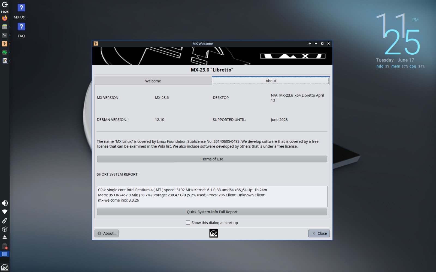
Task: Open the Terms of Use button
Action: pos(212,159)
